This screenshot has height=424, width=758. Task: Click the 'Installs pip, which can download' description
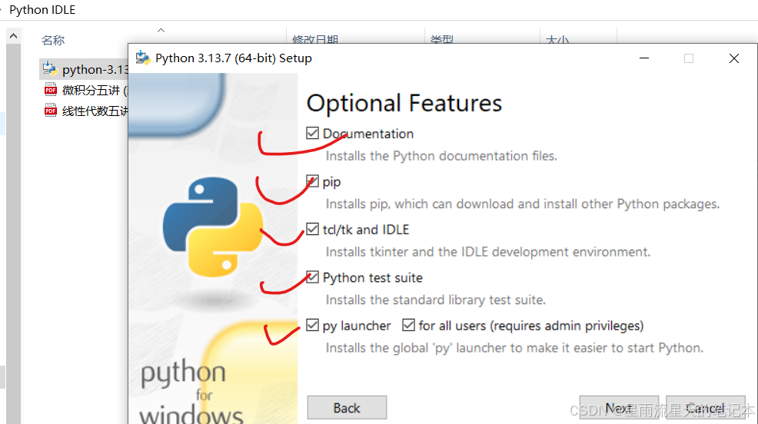pos(523,204)
